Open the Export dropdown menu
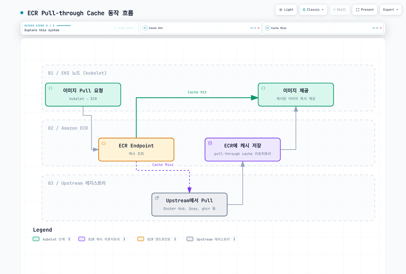This screenshot has width=406, height=274. click(x=391, y=10)
